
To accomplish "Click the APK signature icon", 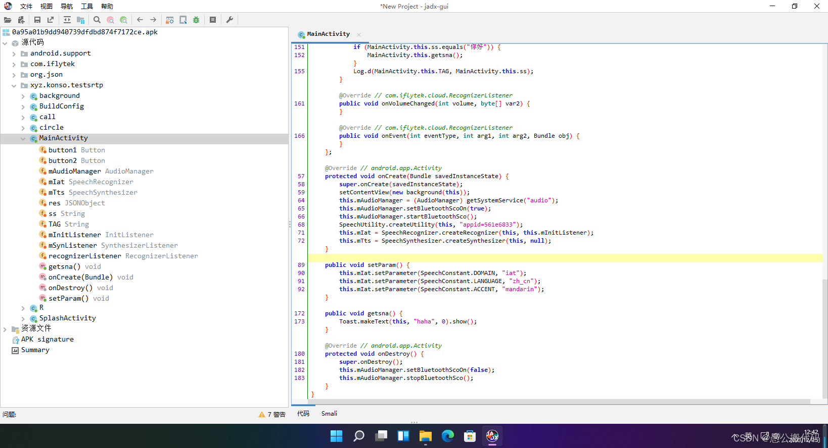I will click(15, 340).
